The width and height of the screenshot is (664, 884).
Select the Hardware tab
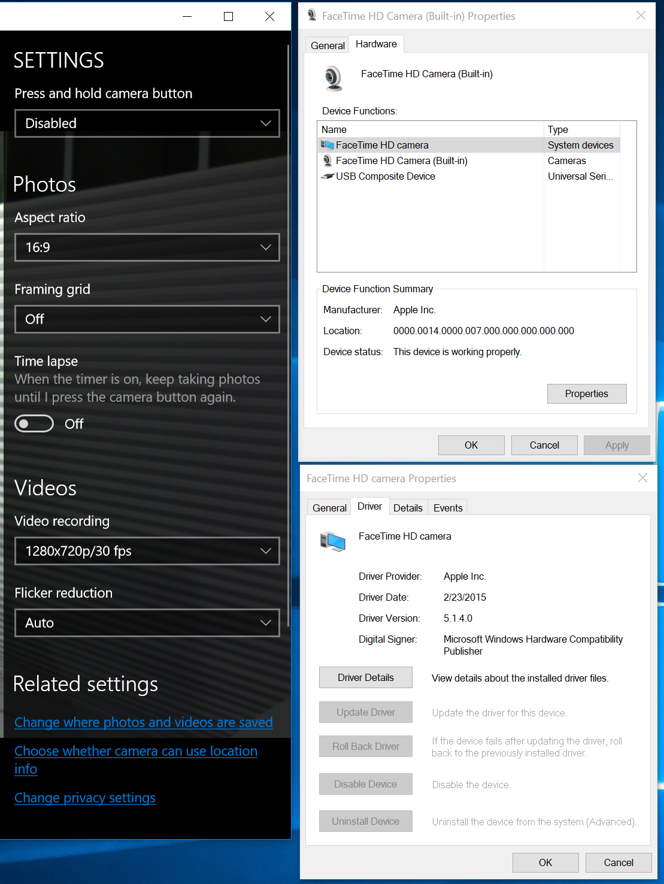click(x=376, y=44)
